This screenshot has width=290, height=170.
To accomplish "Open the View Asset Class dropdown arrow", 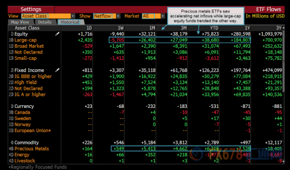I will (x=73, y=16).
